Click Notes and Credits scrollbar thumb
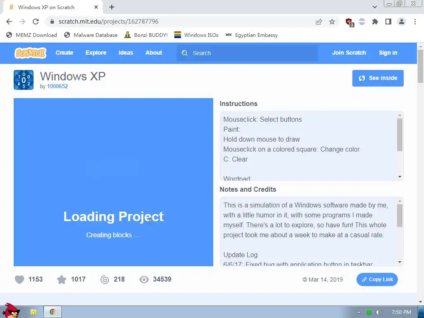 click(400, 215)
